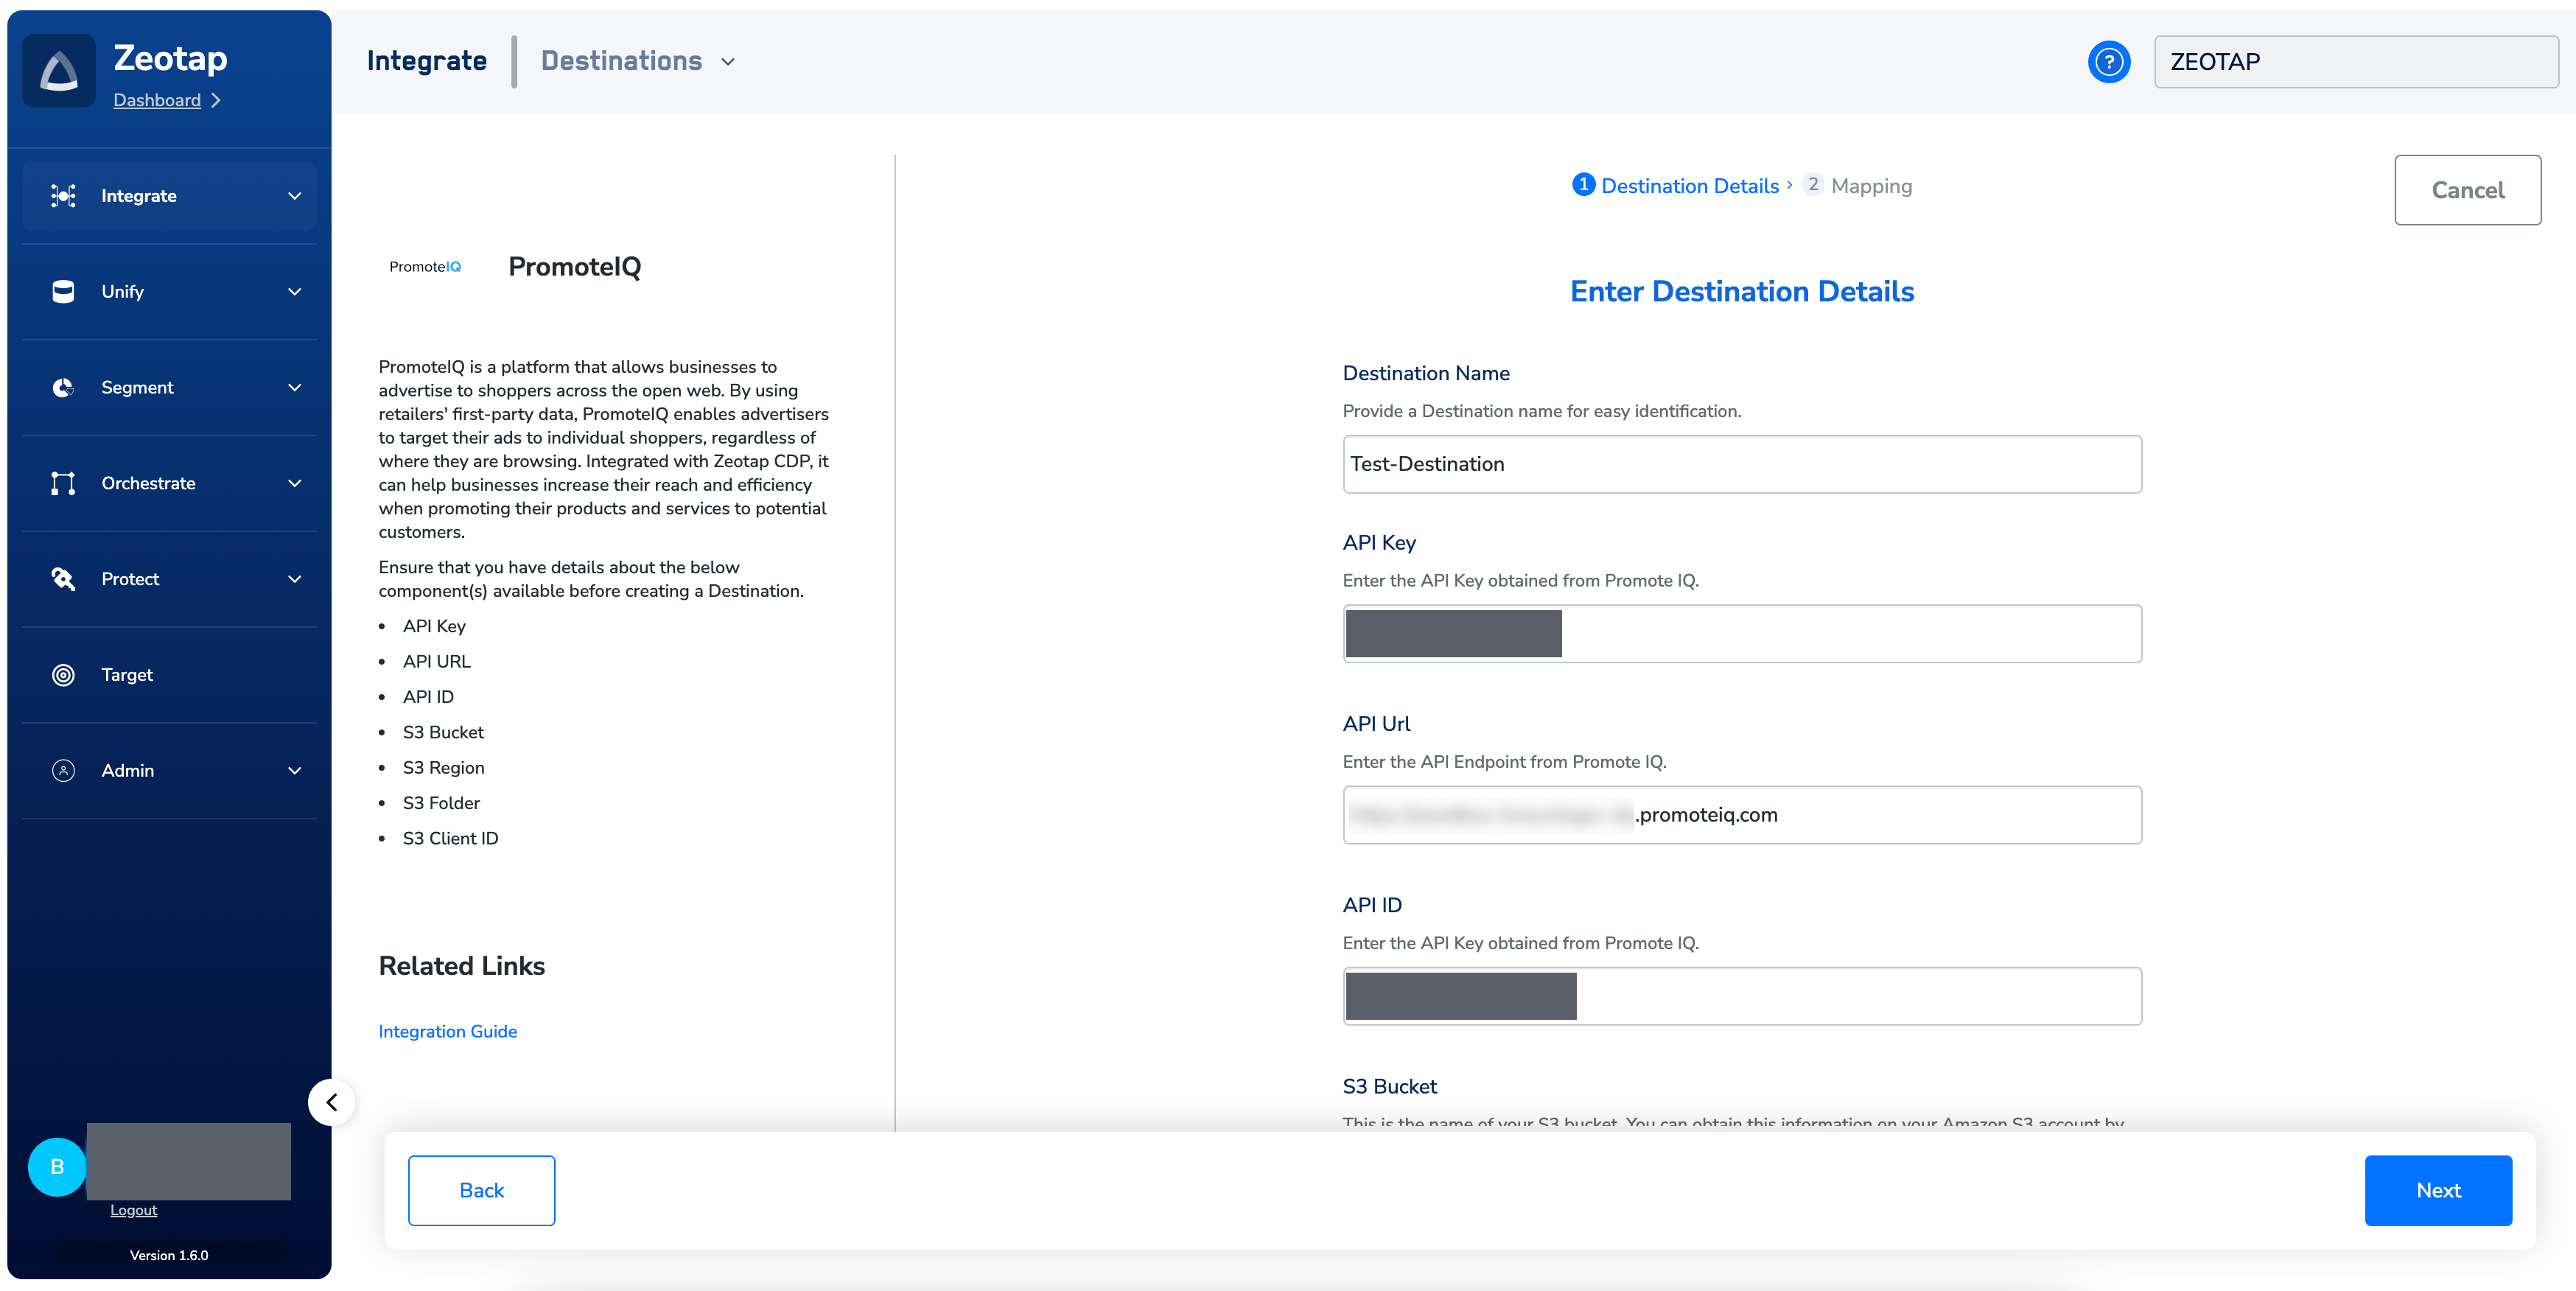Expand the Integrate menu chevron
2576x1291 pixels.
[x=294, y=196]
